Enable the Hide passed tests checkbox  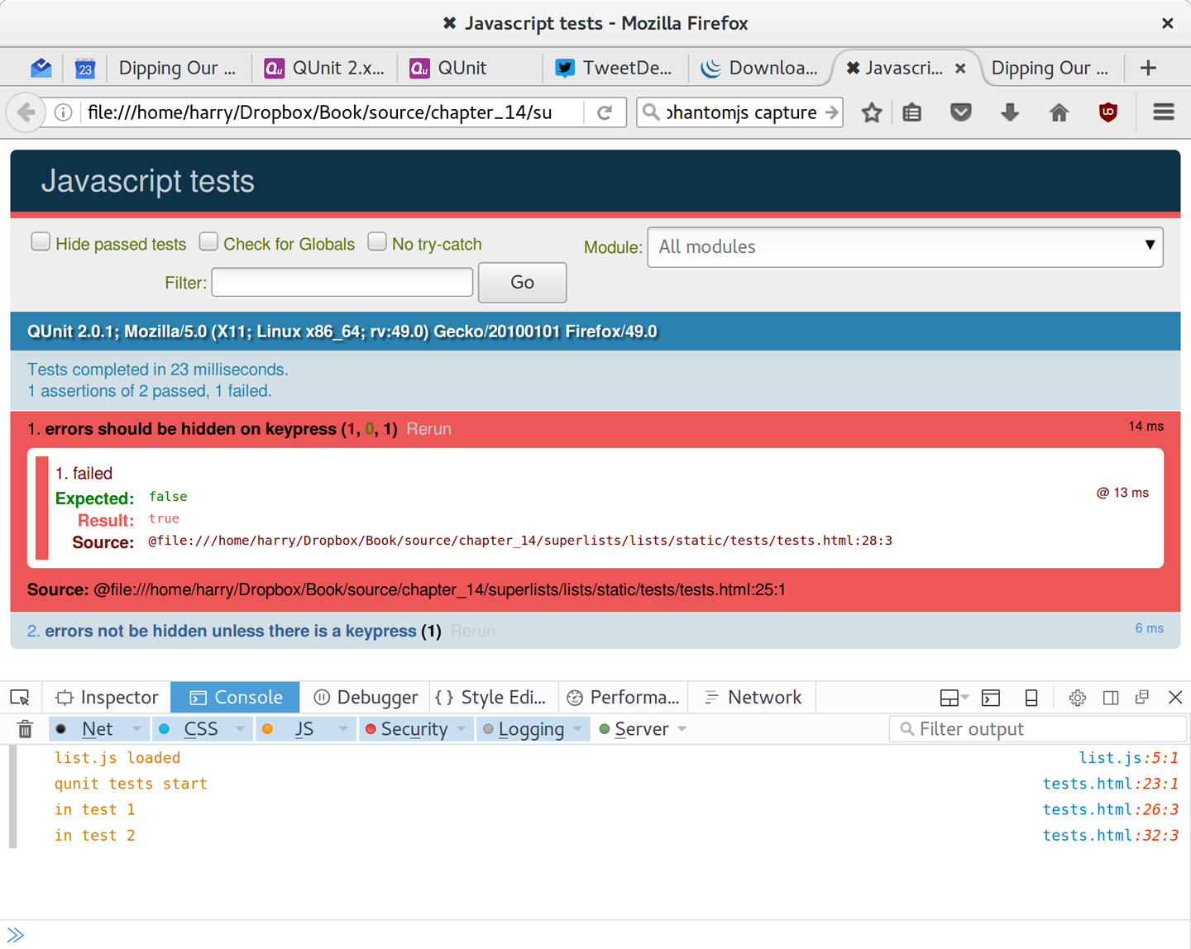point(41,241)
